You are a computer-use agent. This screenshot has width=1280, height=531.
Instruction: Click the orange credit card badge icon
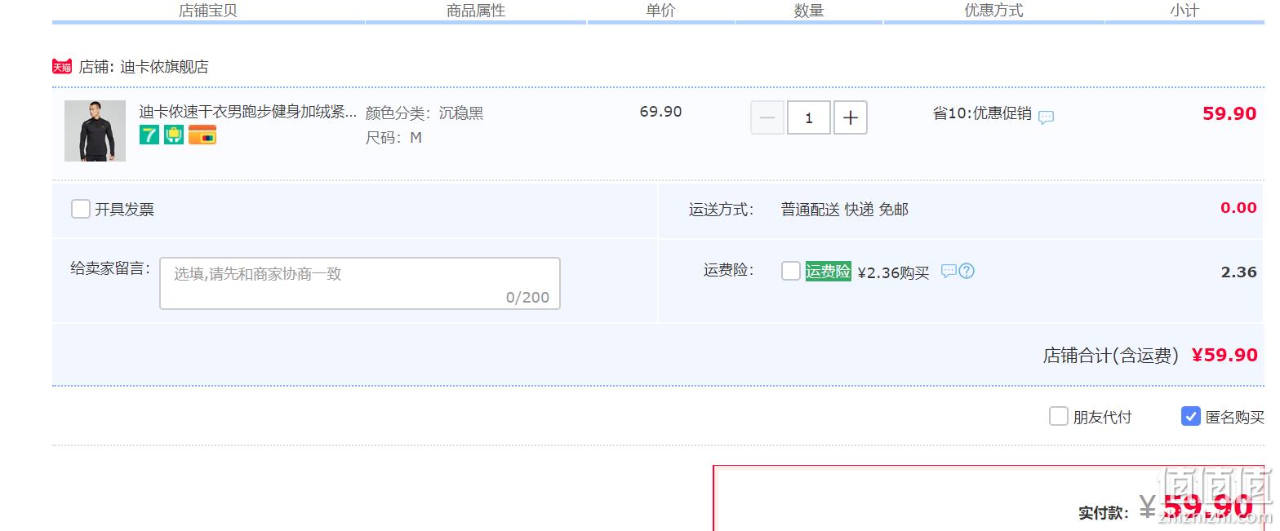click(202, 135)
